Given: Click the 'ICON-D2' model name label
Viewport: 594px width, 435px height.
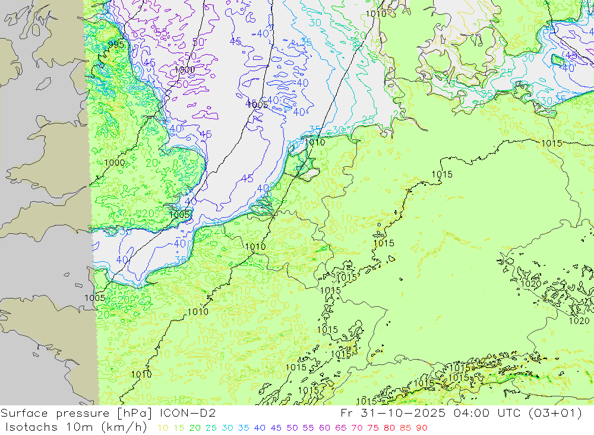Looking at the screenshot, I should [x=187, y=412].
